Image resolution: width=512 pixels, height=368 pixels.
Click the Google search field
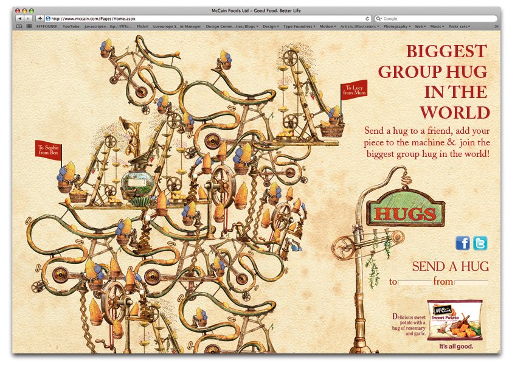[435, 19]
